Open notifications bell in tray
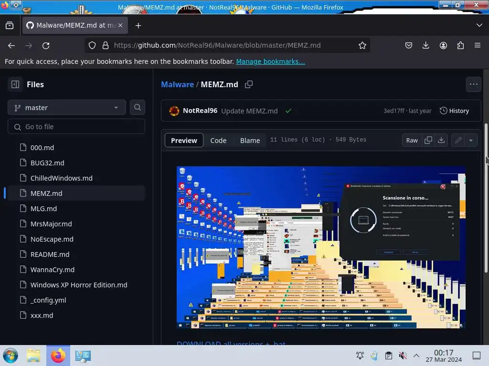 click(x=360, y=356)
